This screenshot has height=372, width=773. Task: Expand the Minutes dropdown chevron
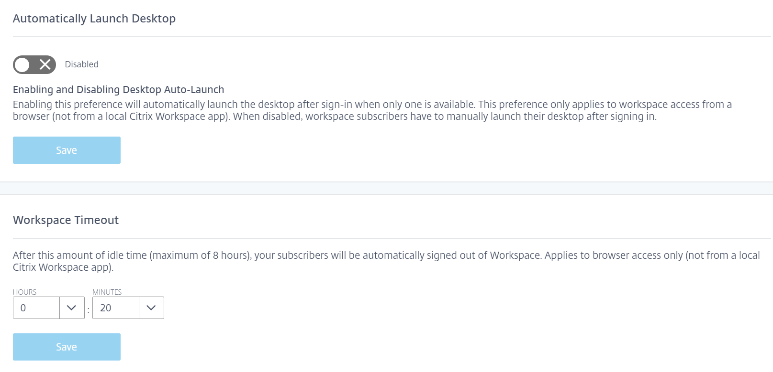pyautogui.click(x=151, y=308)
